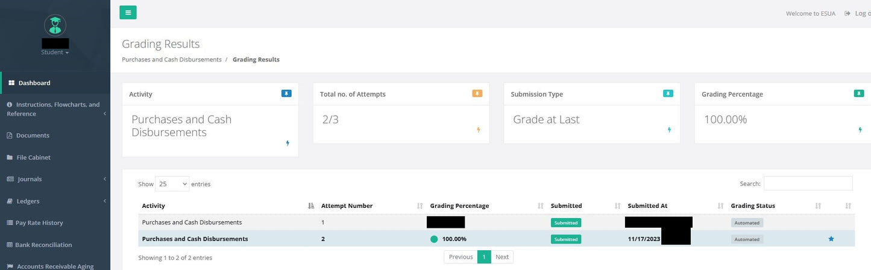Click the table Search input field
This screenshot has width=871, height=270.
808,184
